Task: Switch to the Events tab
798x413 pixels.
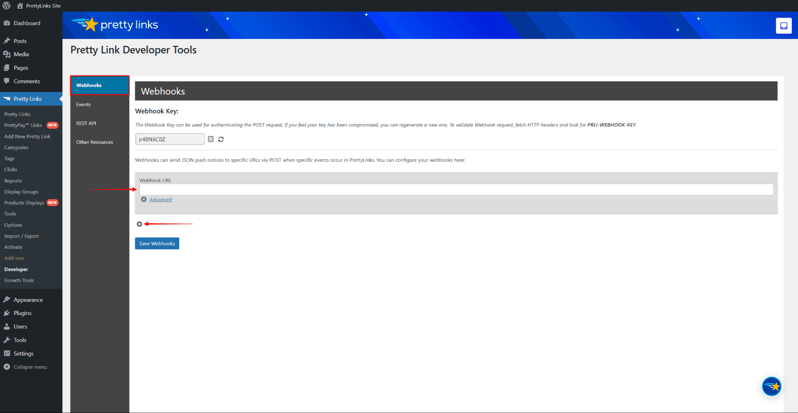Action: pos(83,104)
